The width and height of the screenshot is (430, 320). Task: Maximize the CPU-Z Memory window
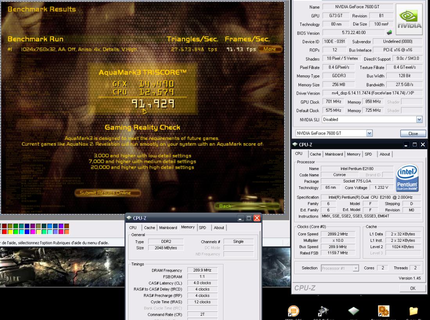pos(249,218)
